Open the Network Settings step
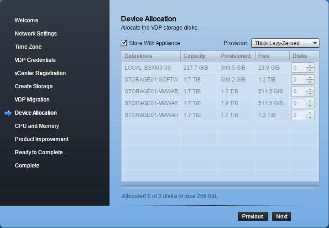This screenshot has width=329, height=228. tap(36, 34)
